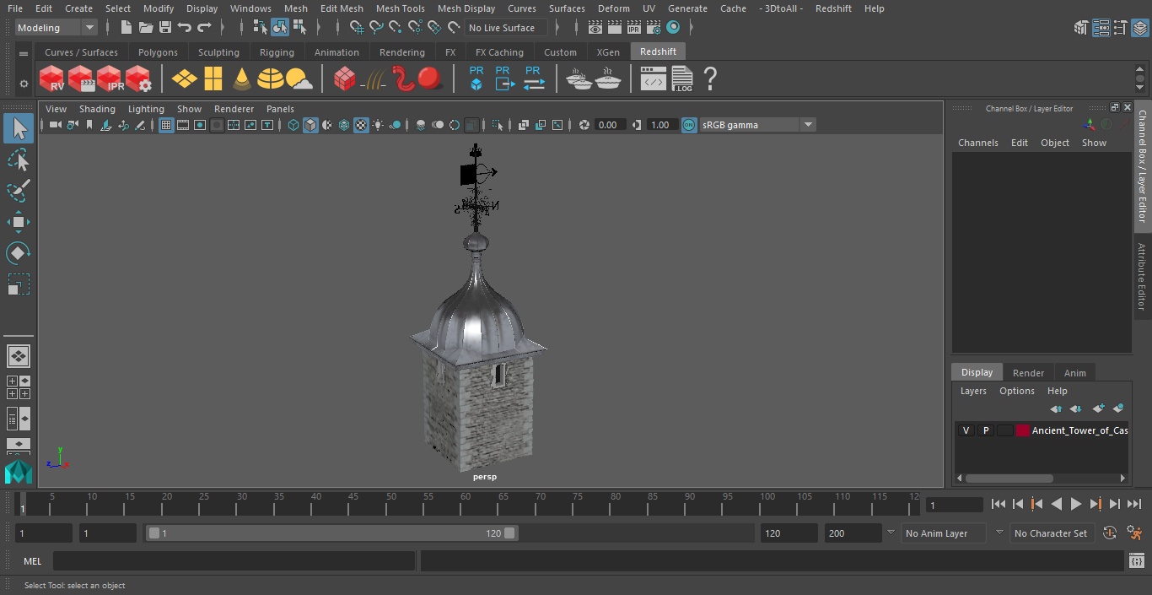The width and height of the screenshot is (1152, 595).
Task: Open the Redshift LOG file icon
Action: [682, 79]
